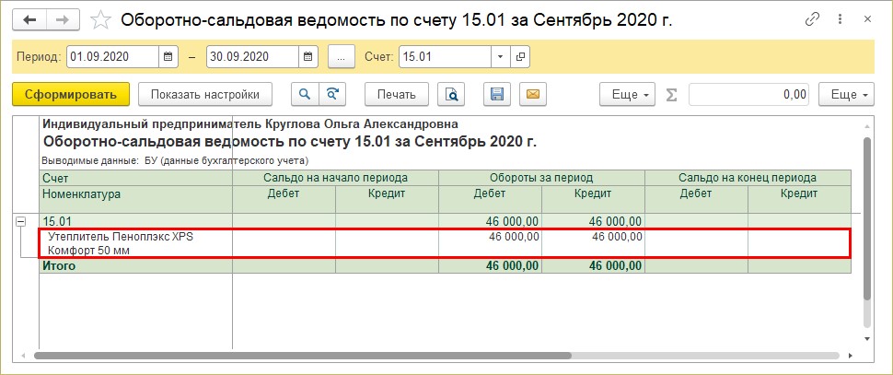Image resolution: width=893 pixels, height=375 pixels.
Task: Open the first Еще dropdown near Sigma
Action: (628, 94)
